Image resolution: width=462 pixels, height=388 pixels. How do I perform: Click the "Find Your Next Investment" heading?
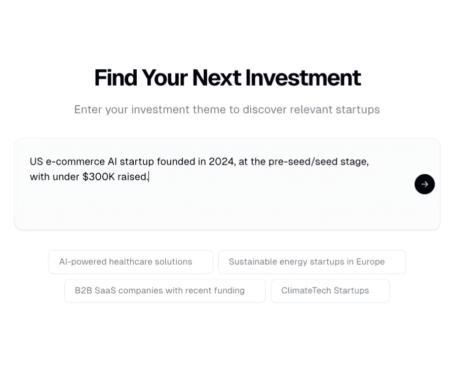coord(227,78)
